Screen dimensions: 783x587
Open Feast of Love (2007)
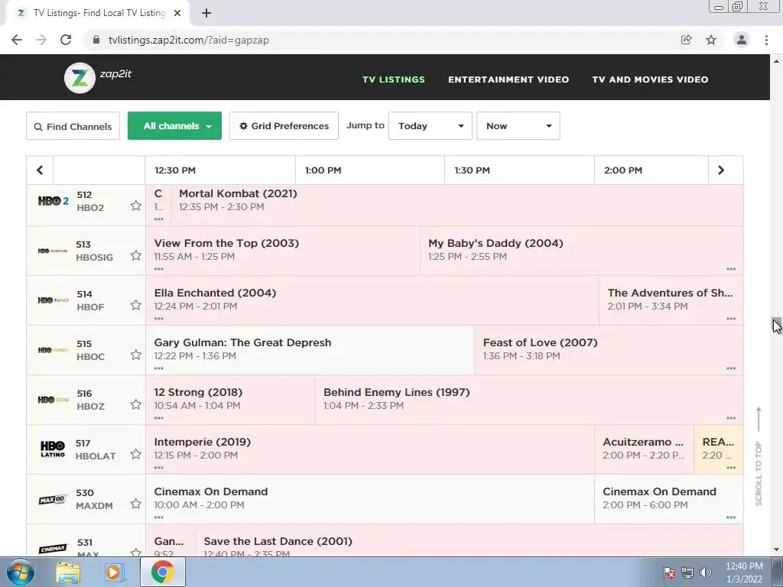click(x=609, y=350)
